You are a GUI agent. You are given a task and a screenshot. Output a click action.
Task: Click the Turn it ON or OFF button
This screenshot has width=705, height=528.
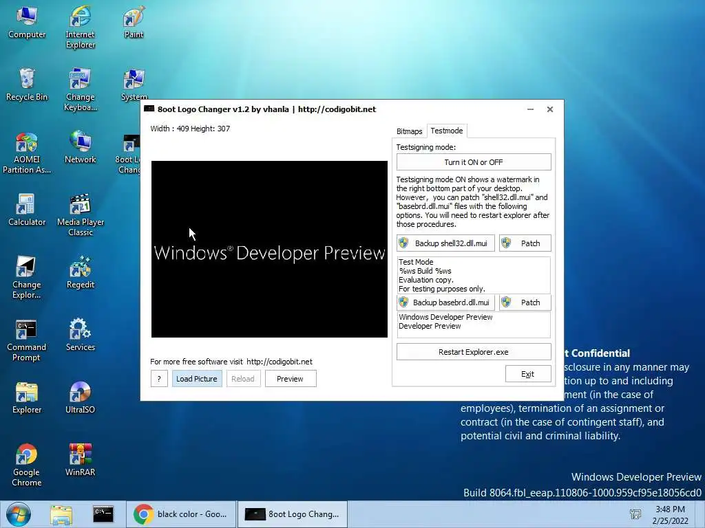[474, 162]
